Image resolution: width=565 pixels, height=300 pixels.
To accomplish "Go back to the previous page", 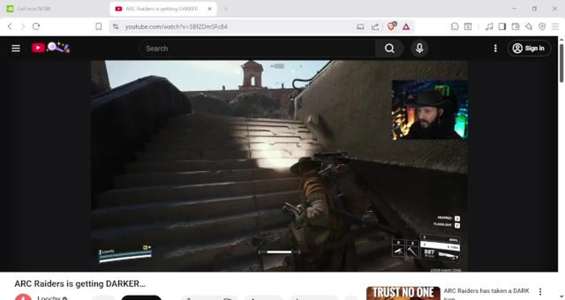I will tap(10, 27).
